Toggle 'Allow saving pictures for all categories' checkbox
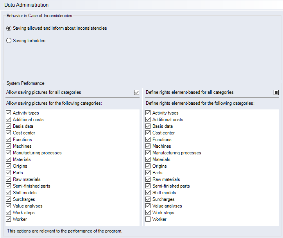The height and width of the screenshot is (238, 283). pos(136,93)
